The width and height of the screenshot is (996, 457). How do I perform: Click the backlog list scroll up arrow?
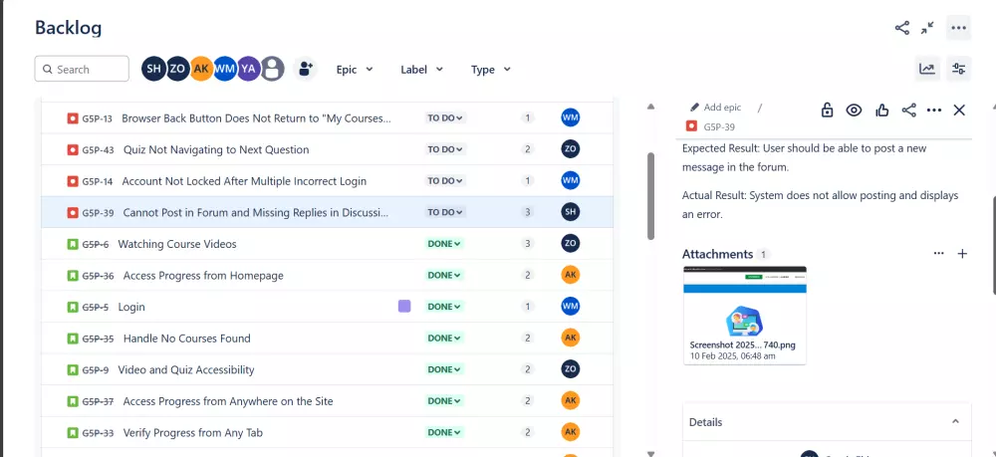(650, 107)
